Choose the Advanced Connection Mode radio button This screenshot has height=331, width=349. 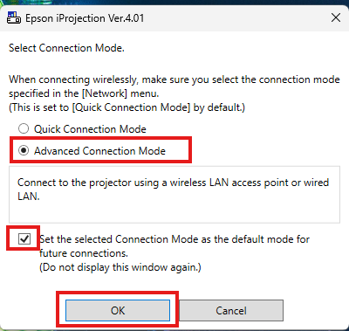24,150
